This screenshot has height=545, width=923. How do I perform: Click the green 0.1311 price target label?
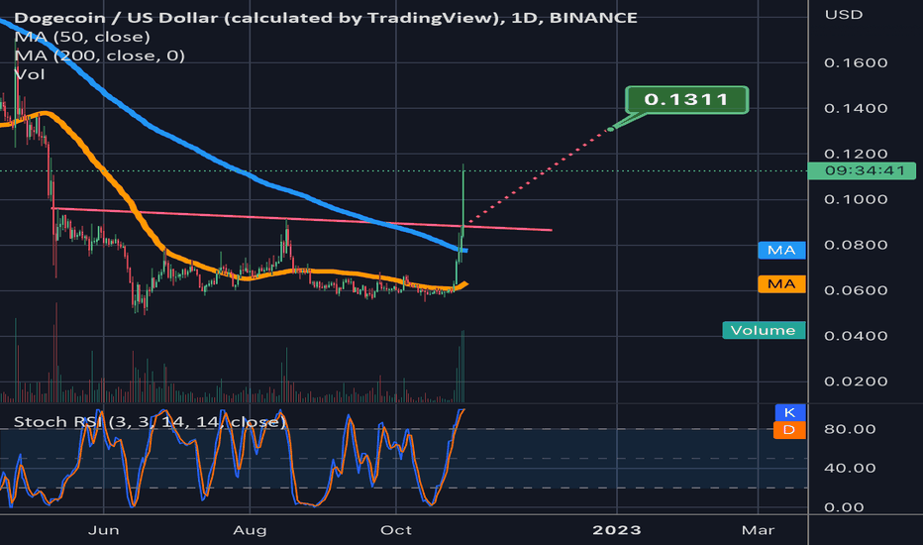(x=686, y=99)
